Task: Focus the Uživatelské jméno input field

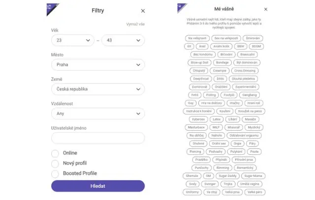Action: click(98, 138)
